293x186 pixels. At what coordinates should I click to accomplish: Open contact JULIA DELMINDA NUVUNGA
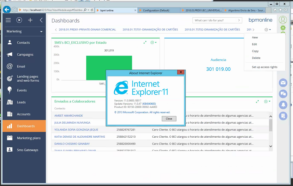pyautogui.click(x=72, y=123)
